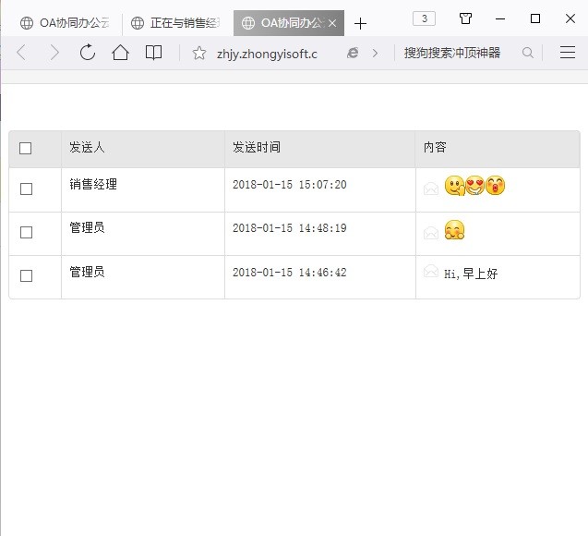Screen dimensions: 588x536
Task: Select 管理员 in the 14:48:19 row
Action: pyautogui.click(x=87, y=227)
